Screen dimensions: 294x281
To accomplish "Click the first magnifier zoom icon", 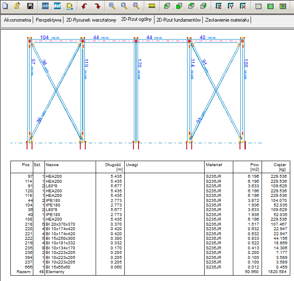I will [112, 6].
